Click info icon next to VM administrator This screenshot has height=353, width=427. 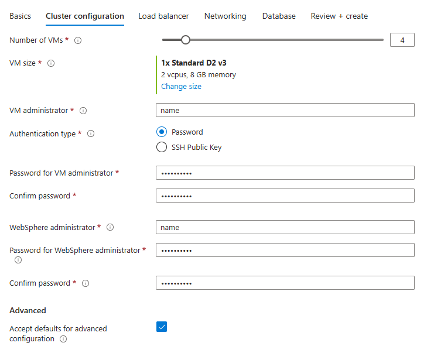click(83, 111)
